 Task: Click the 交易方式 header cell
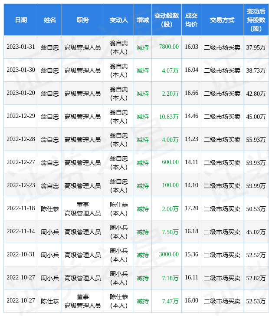point(222,20)
